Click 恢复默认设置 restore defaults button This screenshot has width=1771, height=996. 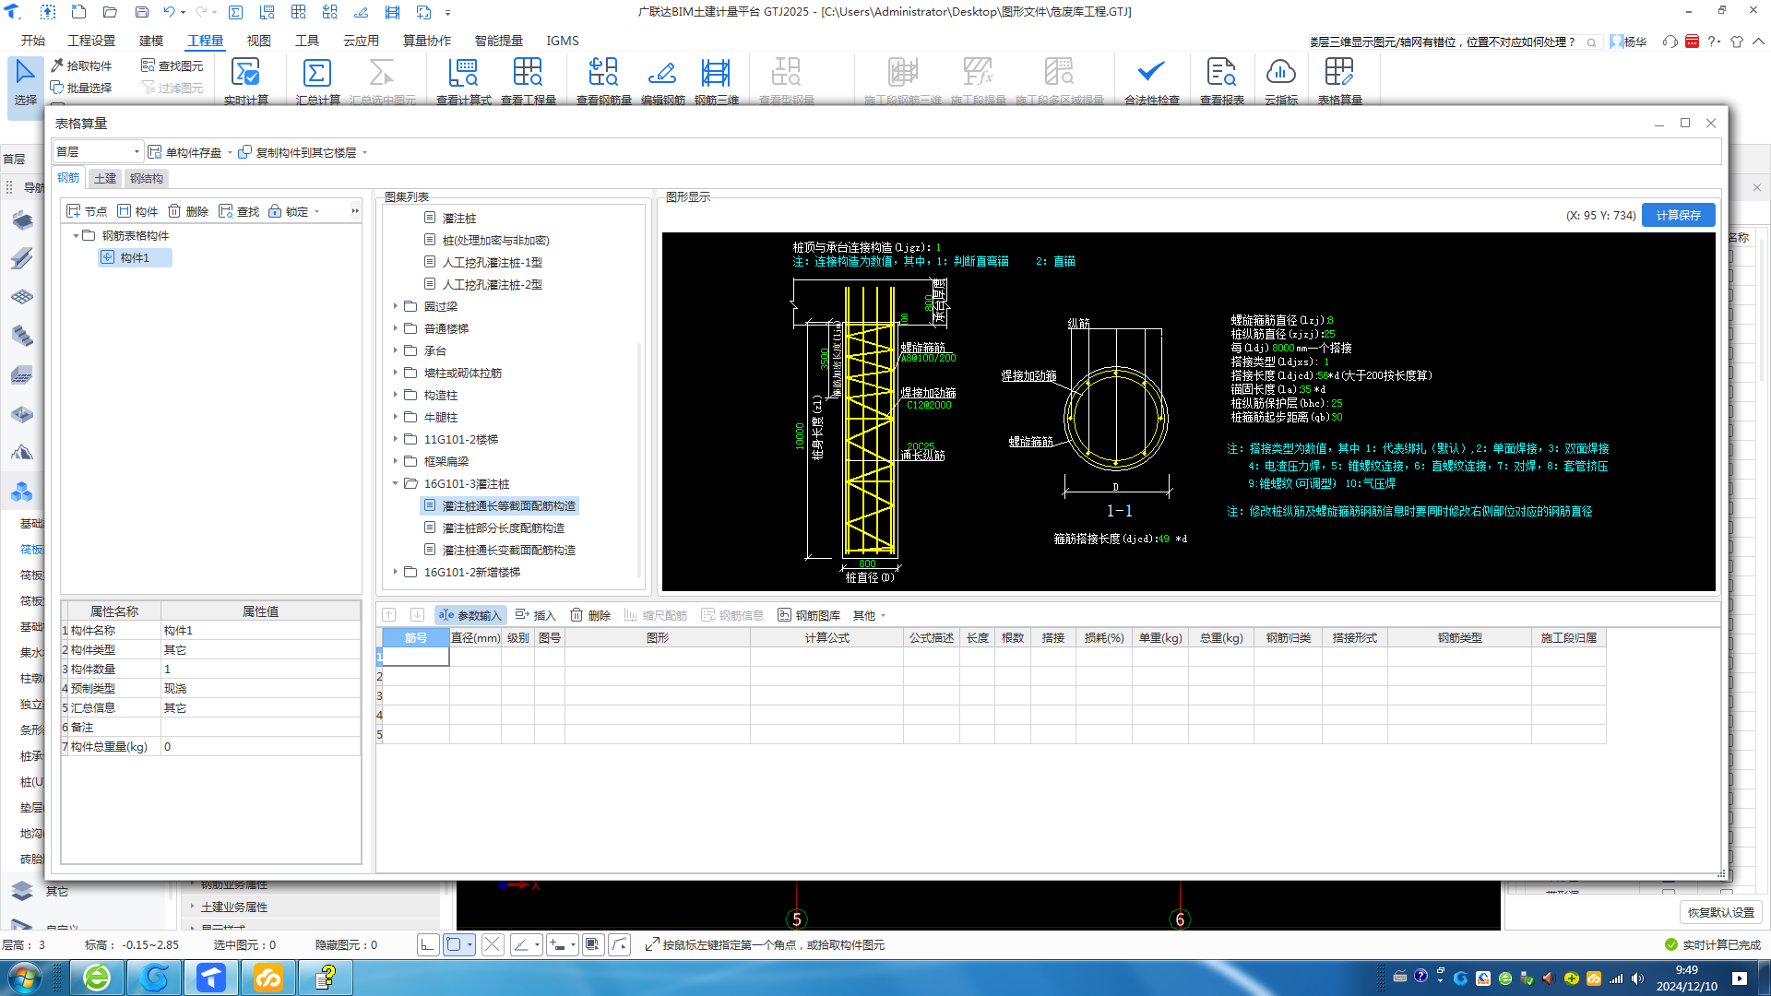click(x=1720, y=912)
